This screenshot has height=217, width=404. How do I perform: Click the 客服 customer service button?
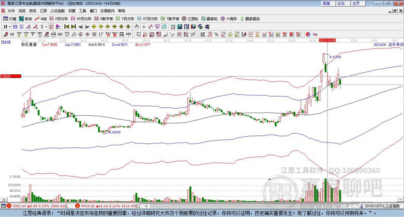[x=328, y=3]
